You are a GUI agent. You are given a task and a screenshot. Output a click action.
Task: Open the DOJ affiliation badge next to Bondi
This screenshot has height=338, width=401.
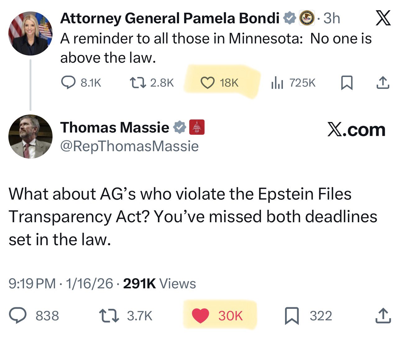(x=307, y=18)
